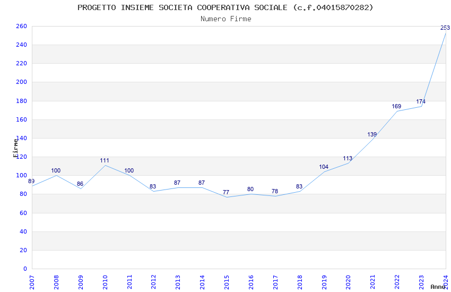Click the data point value 174 for 2023
This screenshot has width=451, height=292.
421,101
